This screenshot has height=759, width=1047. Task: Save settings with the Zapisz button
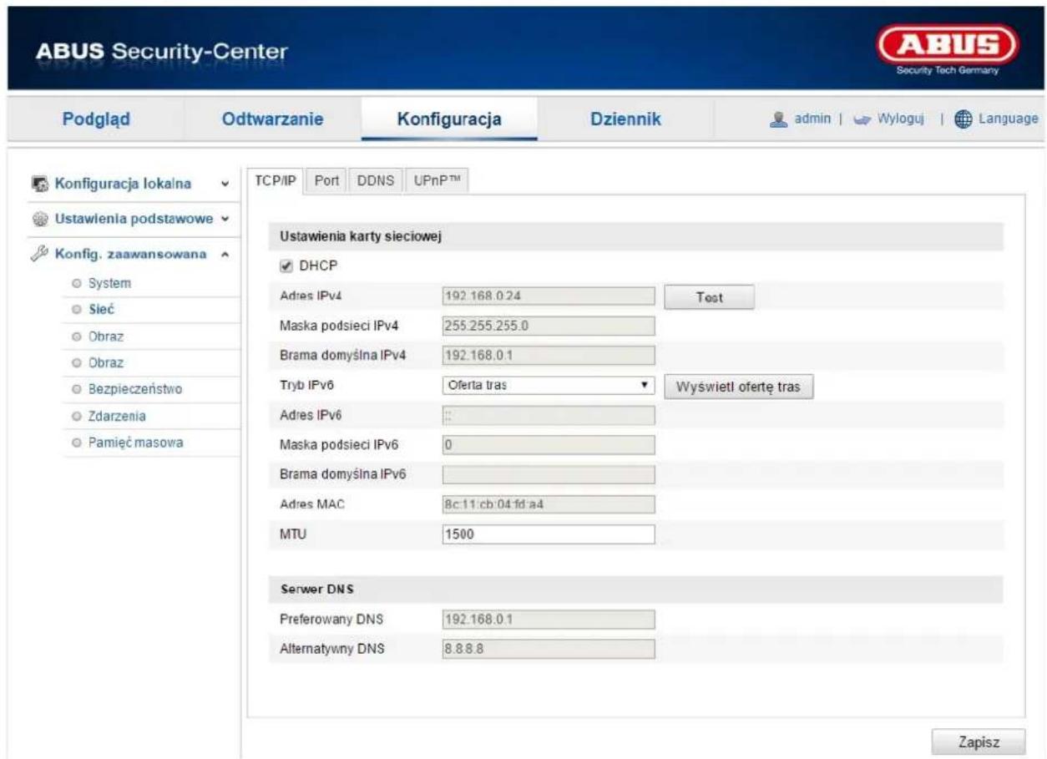pyautogui.click(x=979, y=741)
